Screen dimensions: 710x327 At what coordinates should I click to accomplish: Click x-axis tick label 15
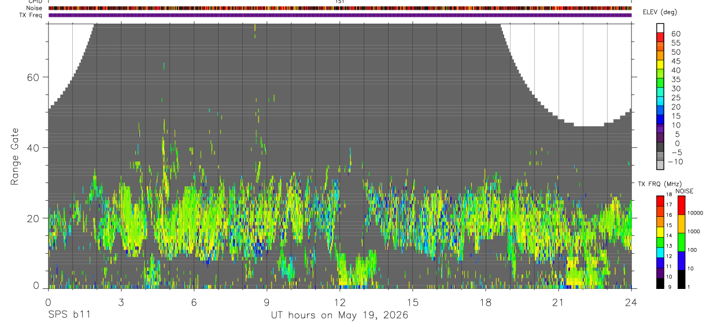(x=413, y=302)
